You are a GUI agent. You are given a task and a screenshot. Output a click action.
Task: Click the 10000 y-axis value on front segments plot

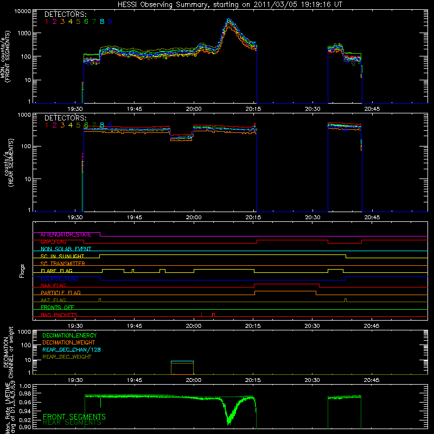[23, 11]
